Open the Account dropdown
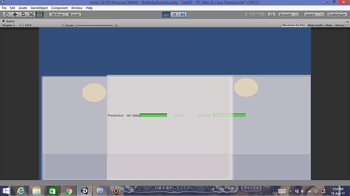Viewport: 350px width, 196px height. pos(288,15)
